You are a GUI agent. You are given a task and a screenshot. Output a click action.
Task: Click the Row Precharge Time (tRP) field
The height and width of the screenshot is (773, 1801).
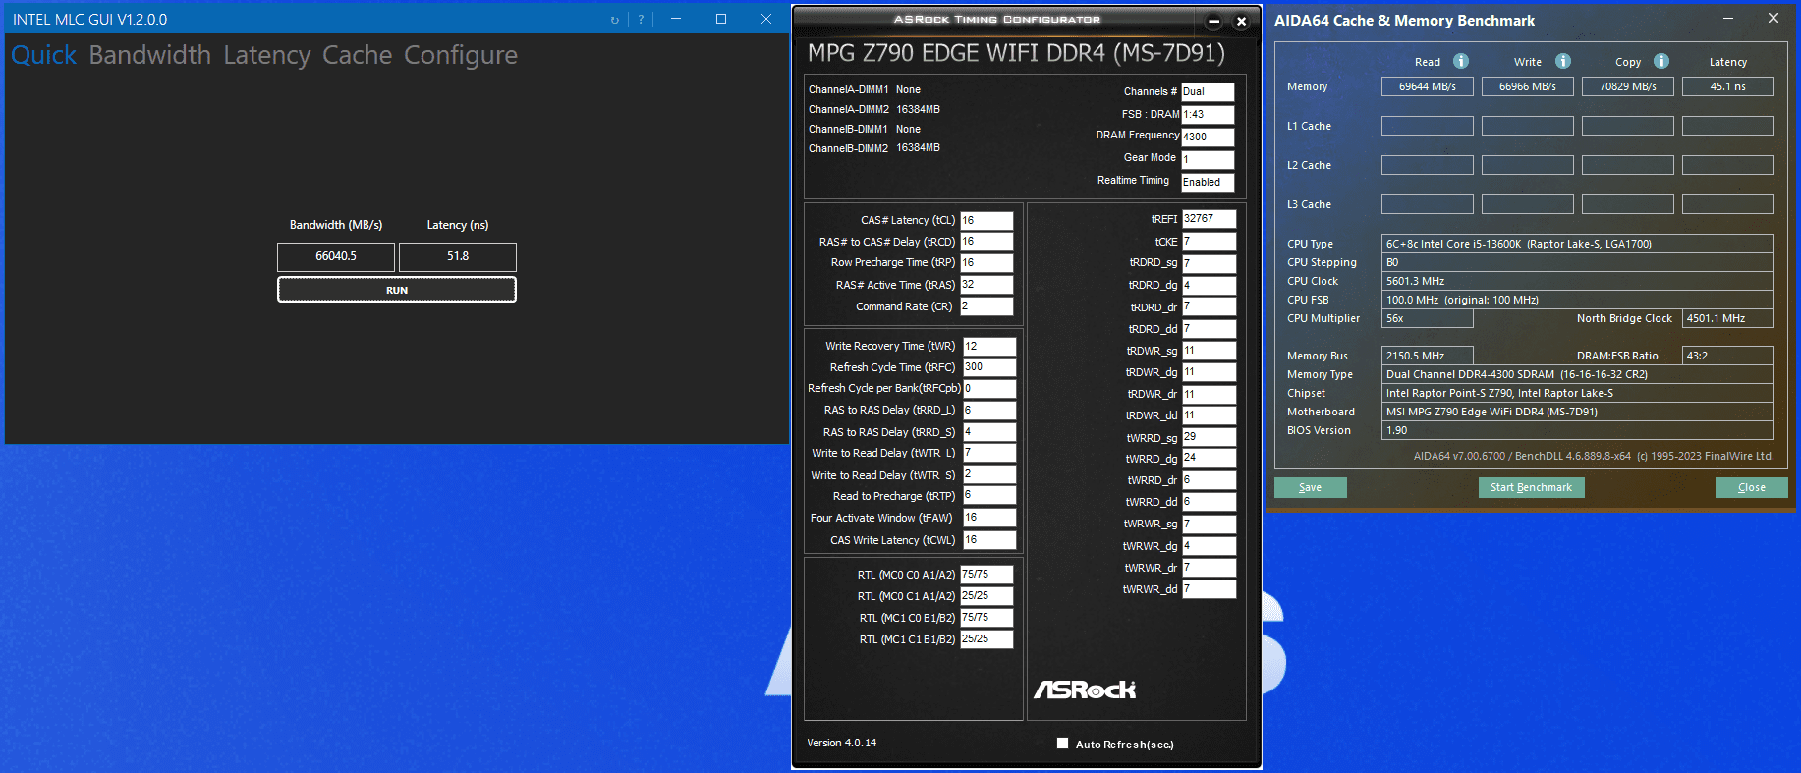[986, 263]
